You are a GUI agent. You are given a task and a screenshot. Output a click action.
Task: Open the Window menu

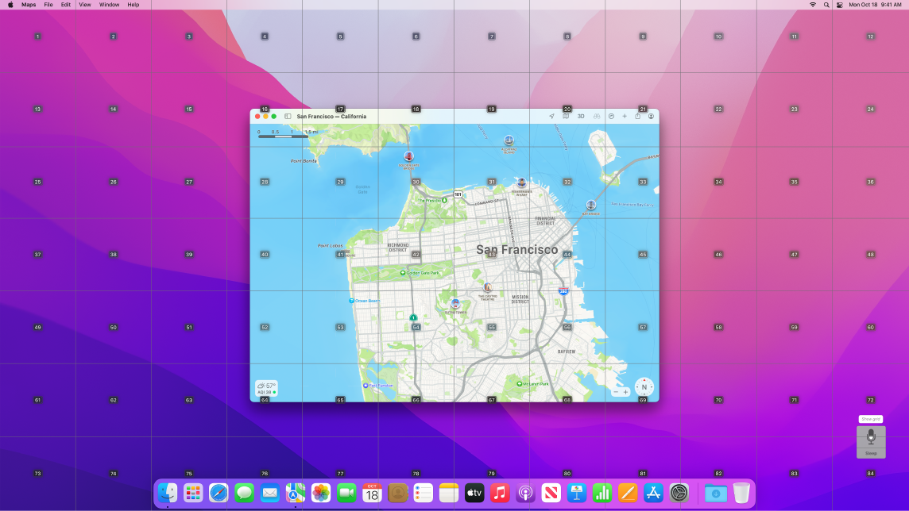(109, 4)
